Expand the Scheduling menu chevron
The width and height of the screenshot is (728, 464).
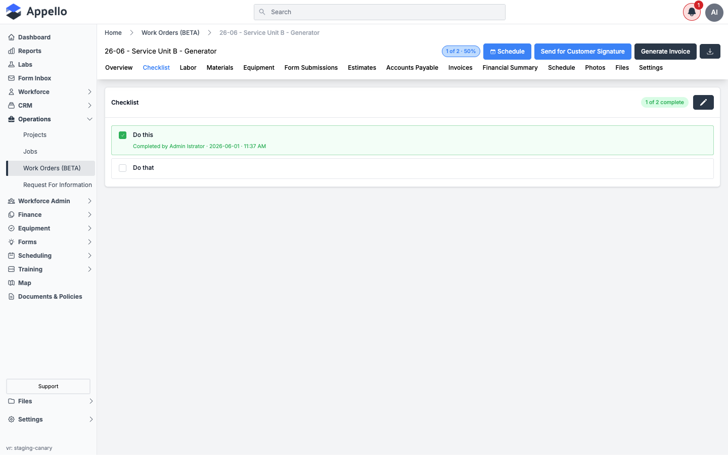click(89, 256)
